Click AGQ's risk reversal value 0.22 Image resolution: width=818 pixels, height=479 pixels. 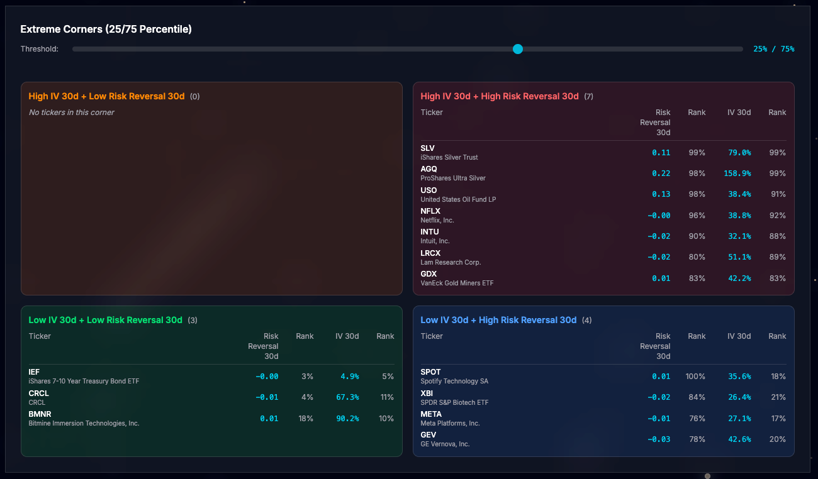pos(661,173)
